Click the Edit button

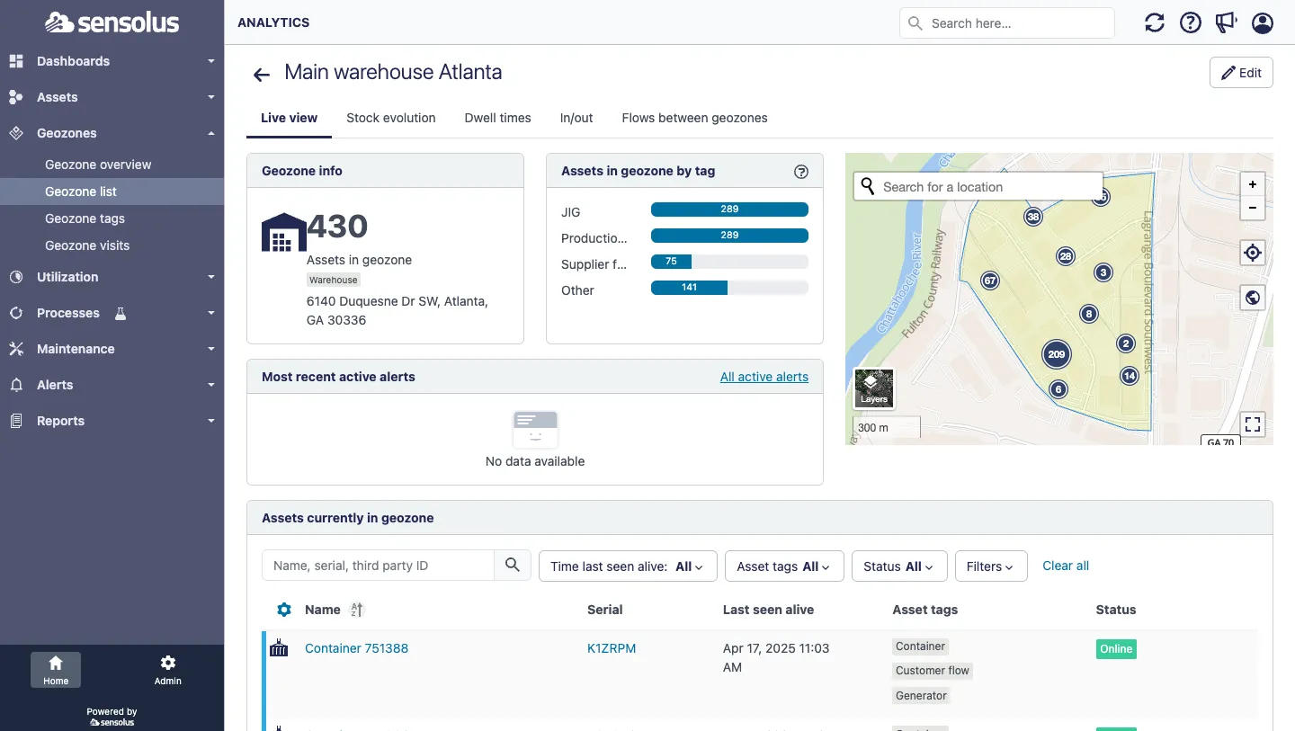click(1241, 73)
